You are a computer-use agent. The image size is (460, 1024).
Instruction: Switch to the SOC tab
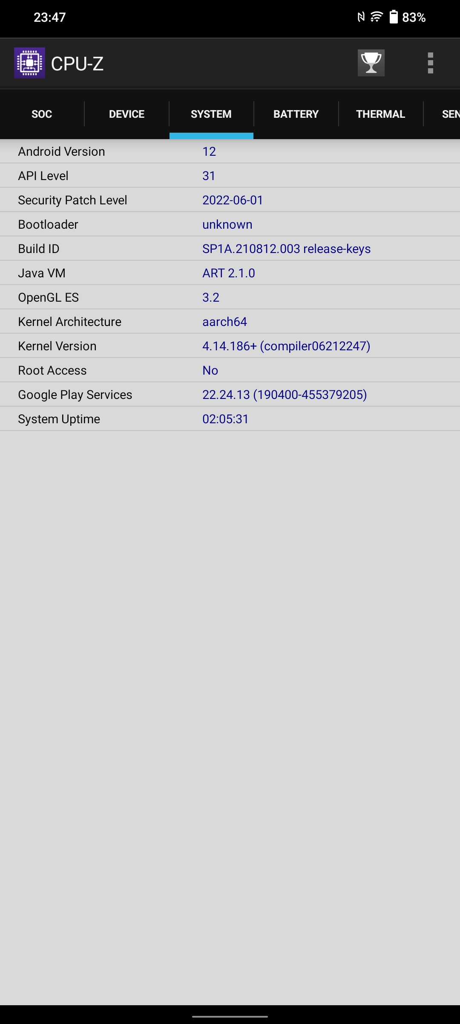[42, 114]
